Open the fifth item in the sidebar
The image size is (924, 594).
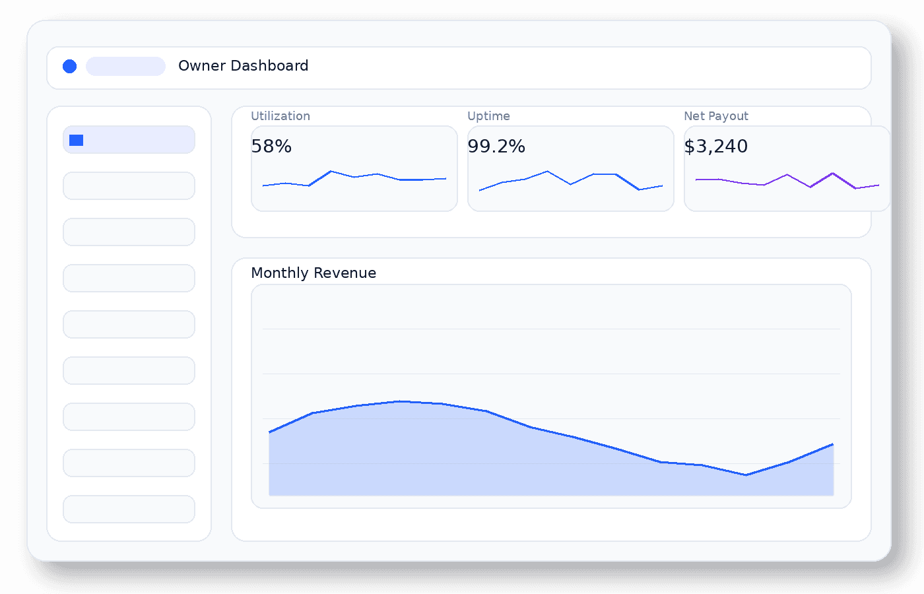129,324
